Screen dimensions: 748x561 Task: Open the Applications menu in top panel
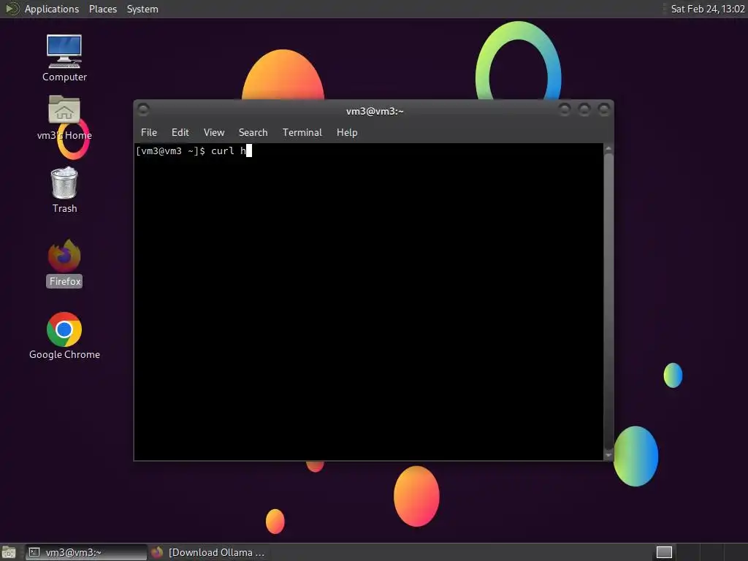click(x=52, y=9)
